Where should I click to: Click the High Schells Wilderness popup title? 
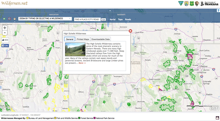pyautogui.click(x=75, y=33)
